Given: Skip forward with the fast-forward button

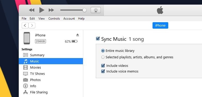Looking at the screenshot, I should tap(51, 10).
